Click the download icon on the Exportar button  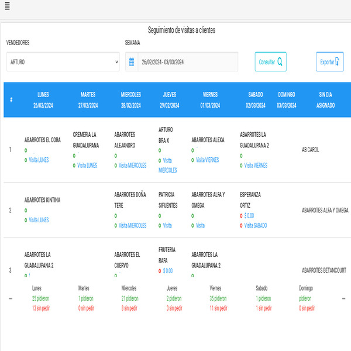point(339,61)
